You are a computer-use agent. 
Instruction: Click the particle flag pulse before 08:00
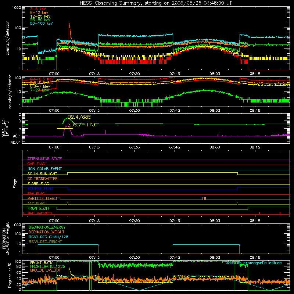204,198
